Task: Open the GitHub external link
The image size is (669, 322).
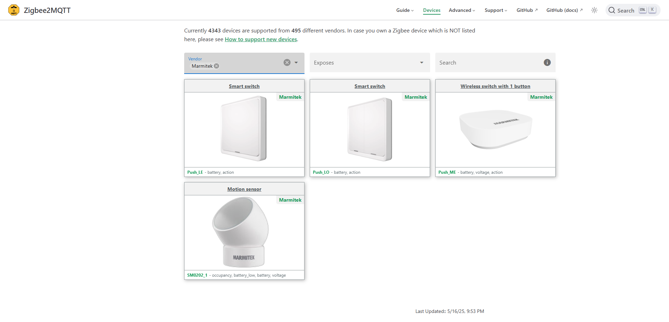Action: [527, 10]
